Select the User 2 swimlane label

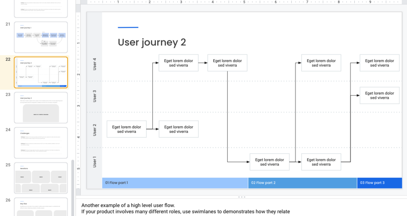(x=94, y=130)
